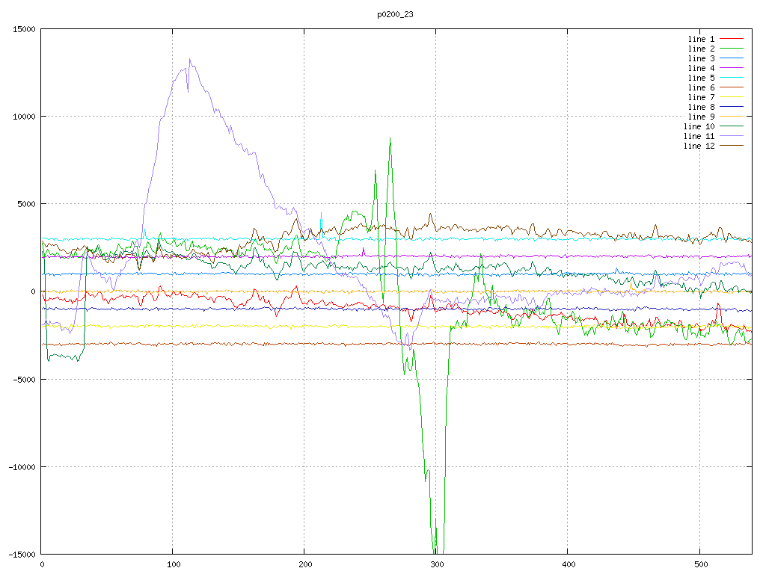Select the 'line 4' legend label

(x=701, y=68)
